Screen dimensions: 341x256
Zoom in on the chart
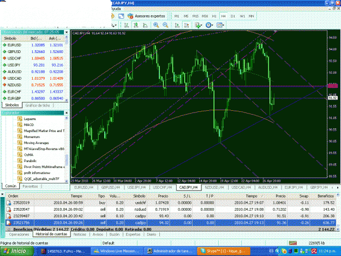tap(156, 25)
